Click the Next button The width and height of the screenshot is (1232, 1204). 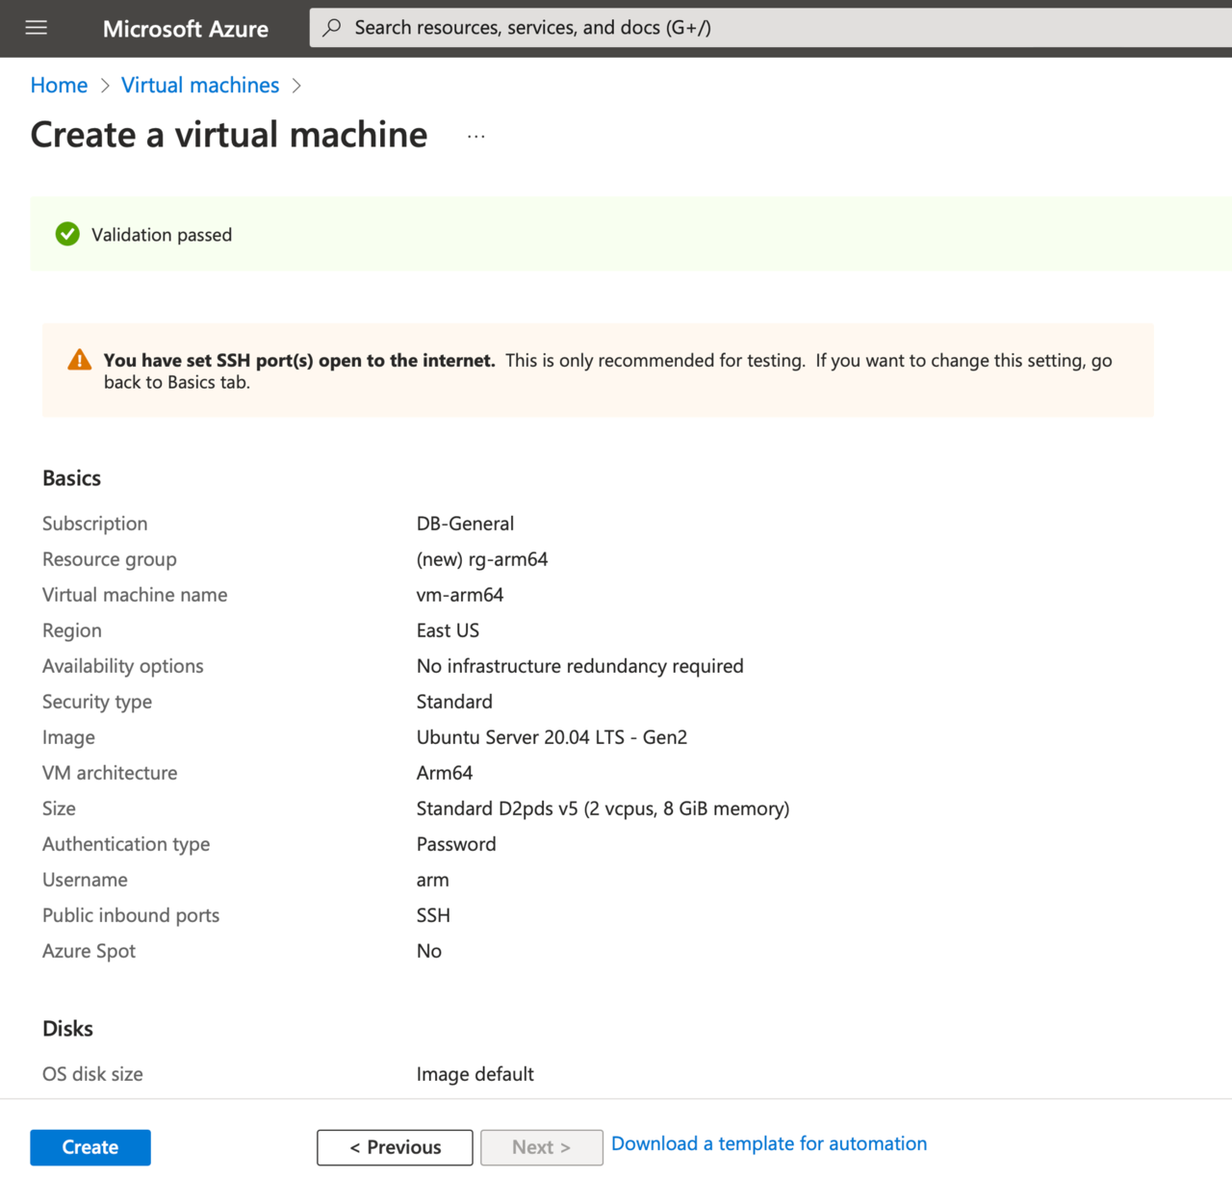click(x=541, y=1147)
